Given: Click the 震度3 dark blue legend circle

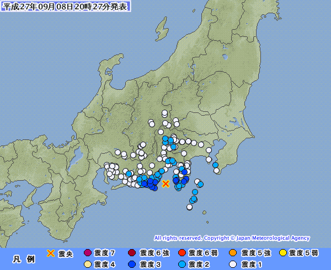Looking at the screenshot, I should 132,264.
